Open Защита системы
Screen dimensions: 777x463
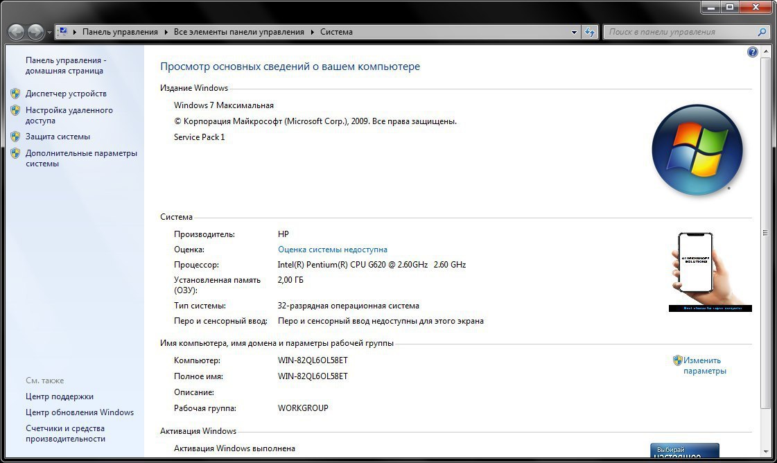point(58,137)
